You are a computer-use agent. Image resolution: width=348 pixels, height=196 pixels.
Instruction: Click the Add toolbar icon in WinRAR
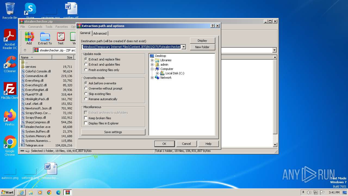(x=29, y=38)
